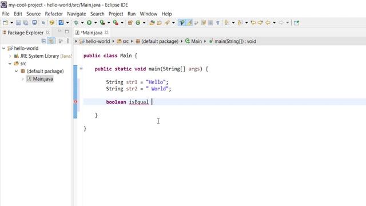
Task: Open the Search menu
Action: click(97, 14)
